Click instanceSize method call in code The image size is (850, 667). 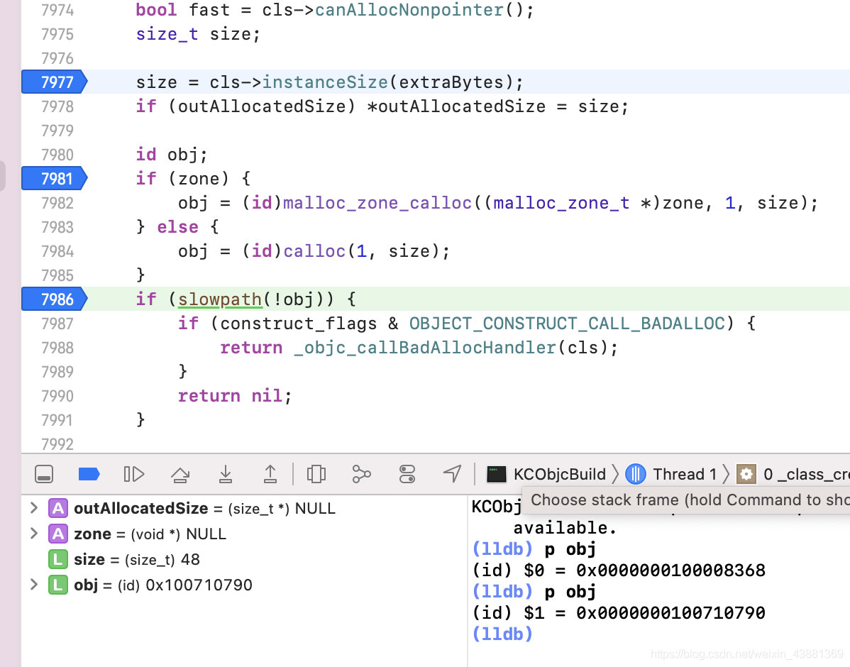click(x=325, y=82)
